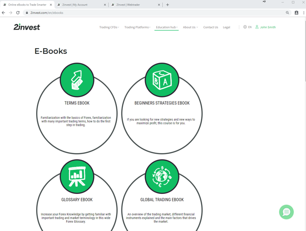Open the Beginners Strategies ABC block icon
The height and width of the screenshot is (231, 306).
pos(162,80)
